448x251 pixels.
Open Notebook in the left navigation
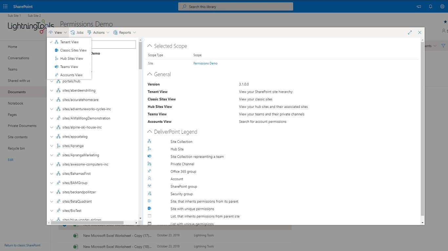click(x=16, y=103)
